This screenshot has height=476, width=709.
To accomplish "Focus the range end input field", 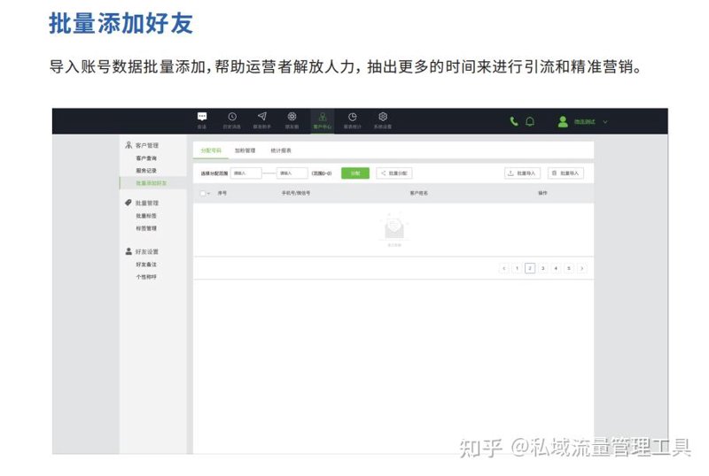I will (x=292, y=173).
